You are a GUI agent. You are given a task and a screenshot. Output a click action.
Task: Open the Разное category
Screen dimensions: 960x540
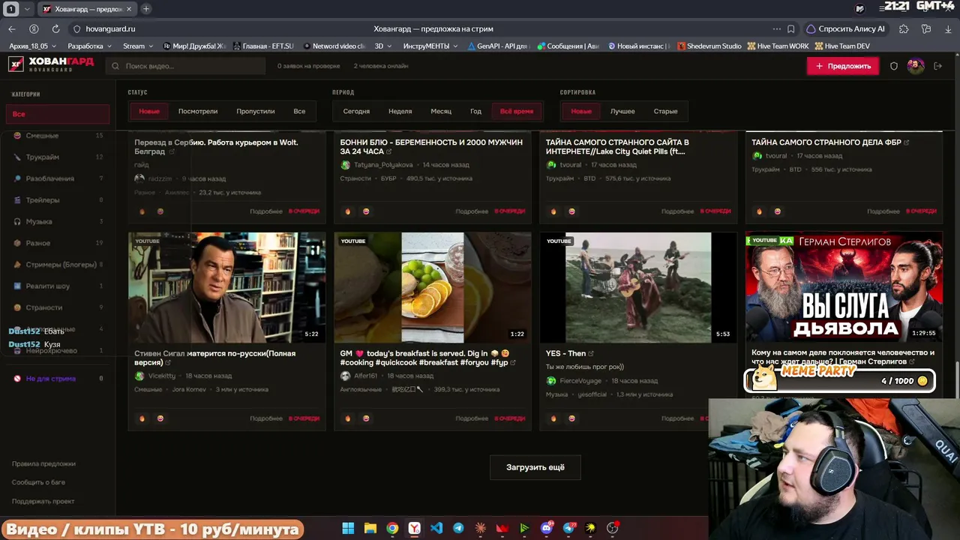pos(58,243)
